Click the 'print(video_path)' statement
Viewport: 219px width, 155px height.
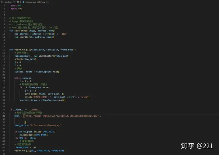[x=25, y=59]
